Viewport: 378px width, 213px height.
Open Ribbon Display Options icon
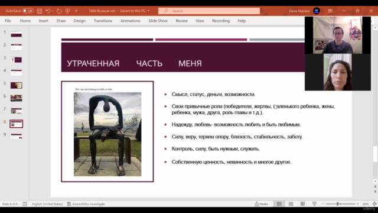pyautogui.click(x=330, y=11)
